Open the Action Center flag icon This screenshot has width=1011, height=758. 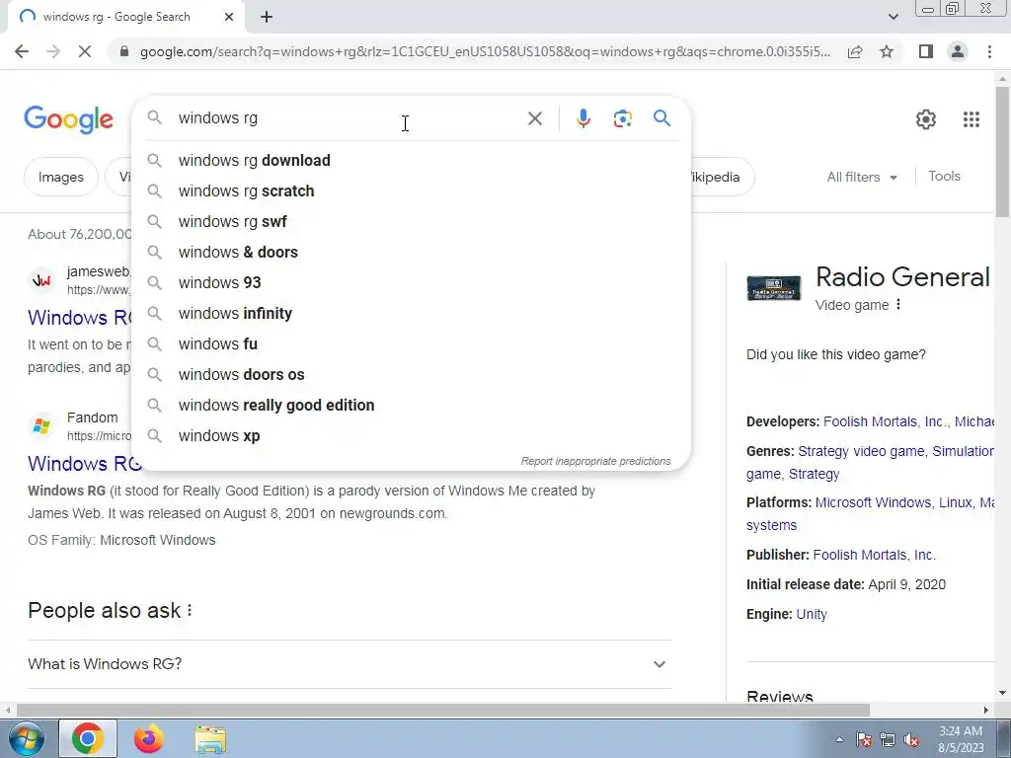pos(863,739)
